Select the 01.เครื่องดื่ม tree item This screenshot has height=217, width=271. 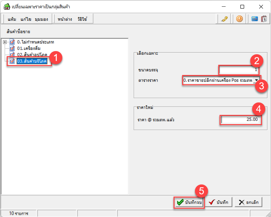pyautogui.click(x=29, y=48)
